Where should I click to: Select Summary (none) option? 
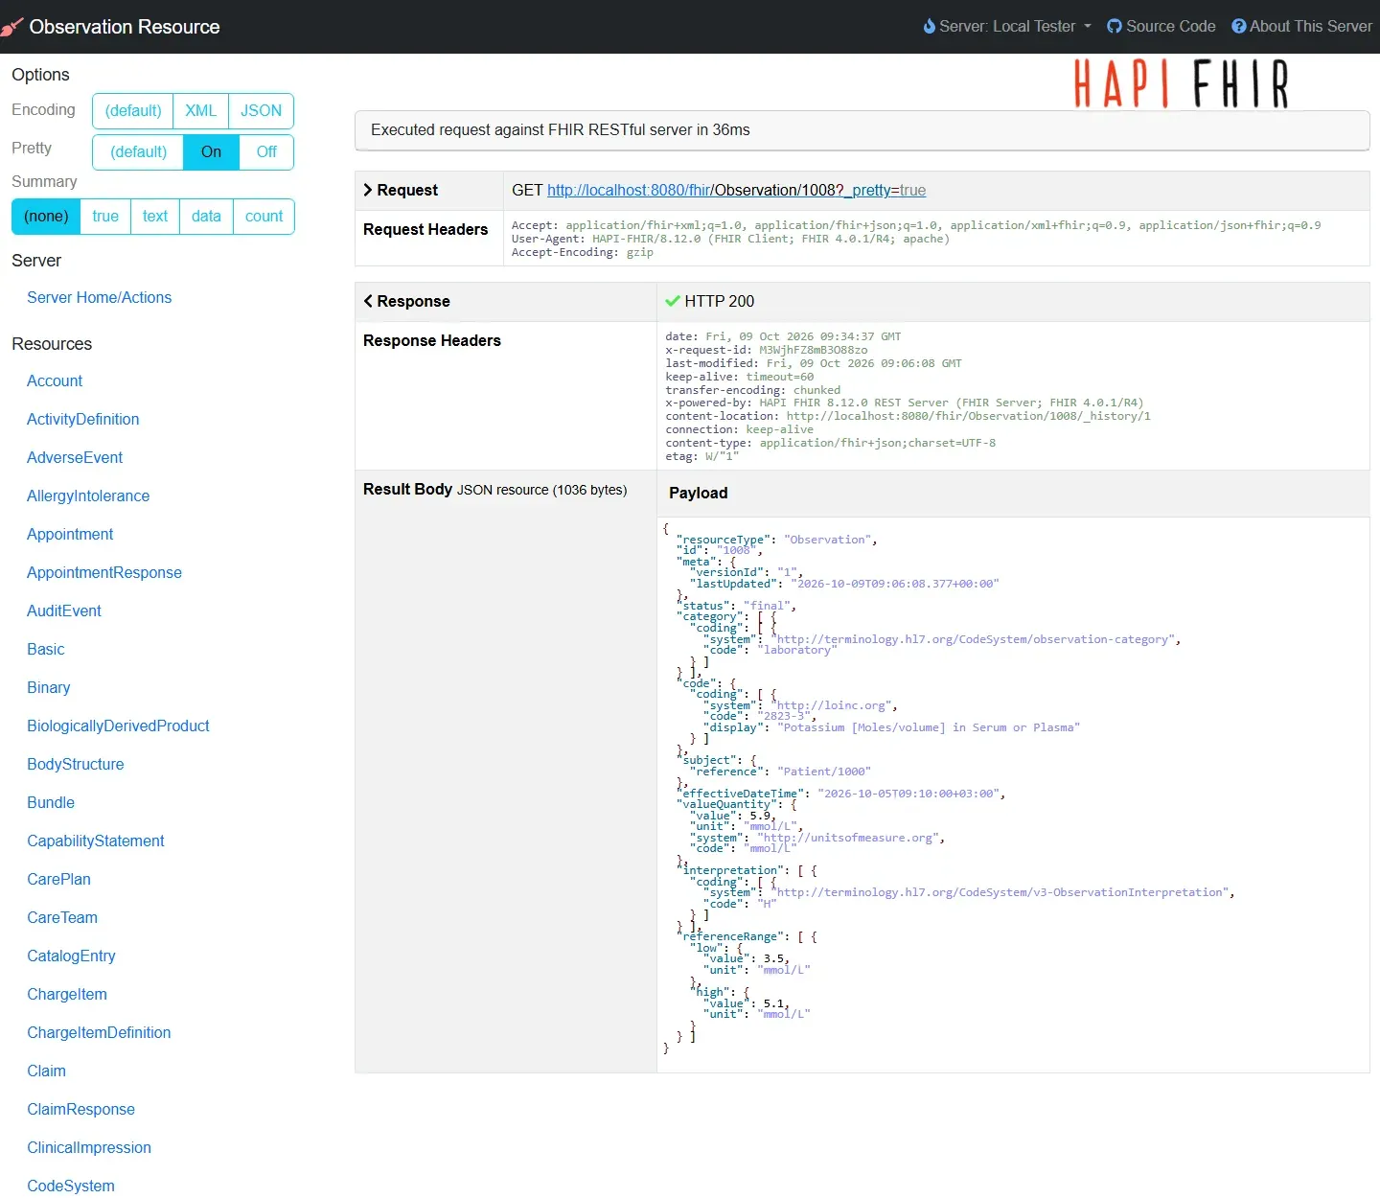coord(46,217)
